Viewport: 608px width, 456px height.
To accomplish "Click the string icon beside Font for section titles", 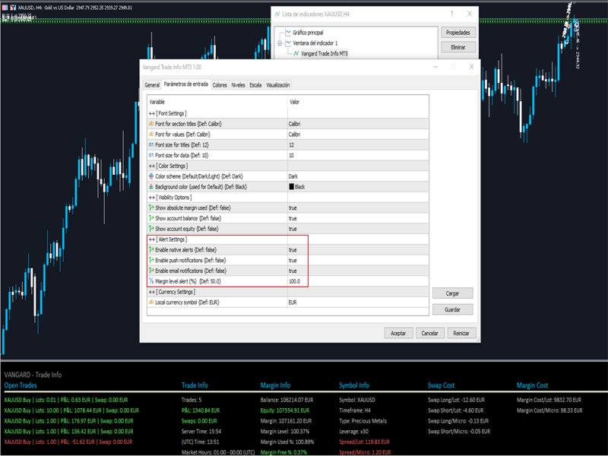I will point(151,124).
